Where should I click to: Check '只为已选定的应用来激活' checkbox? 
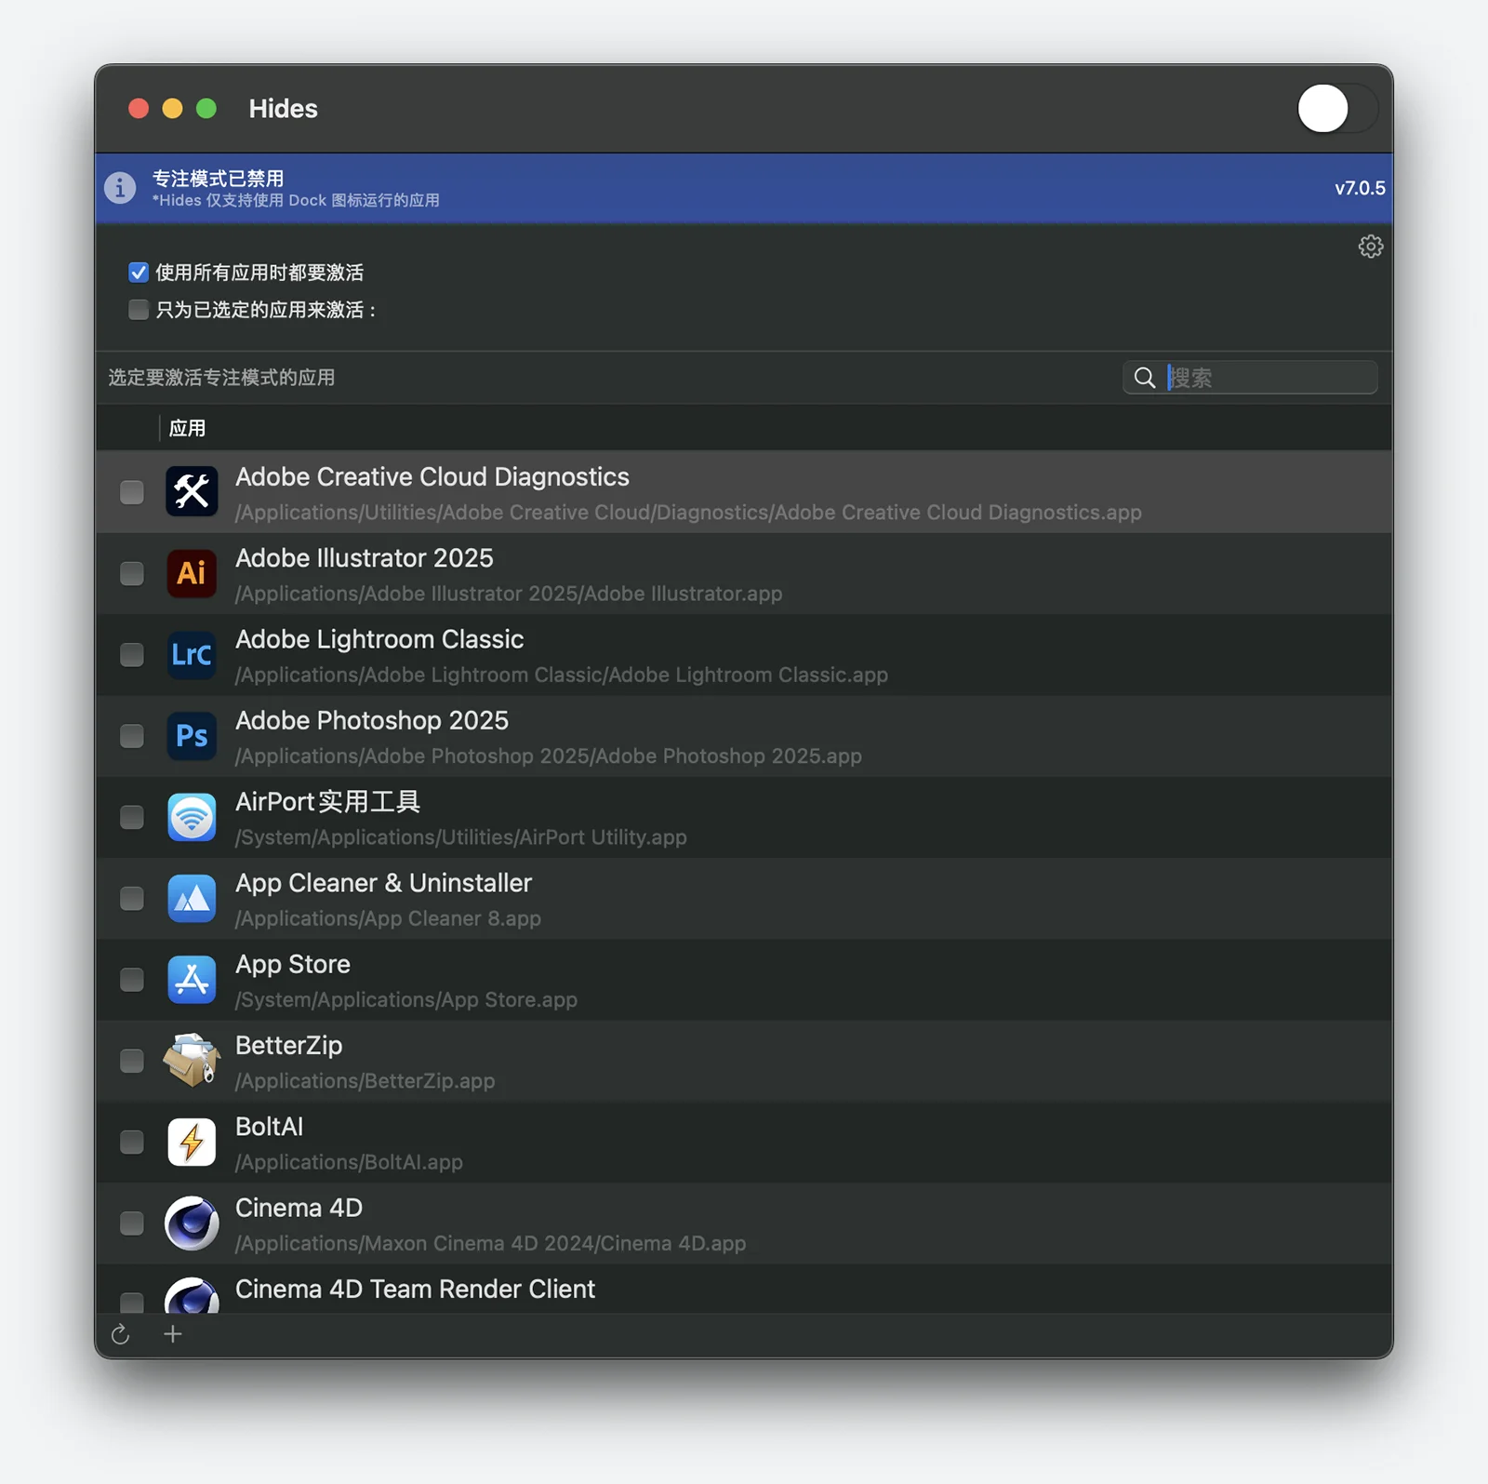(139, 310)
